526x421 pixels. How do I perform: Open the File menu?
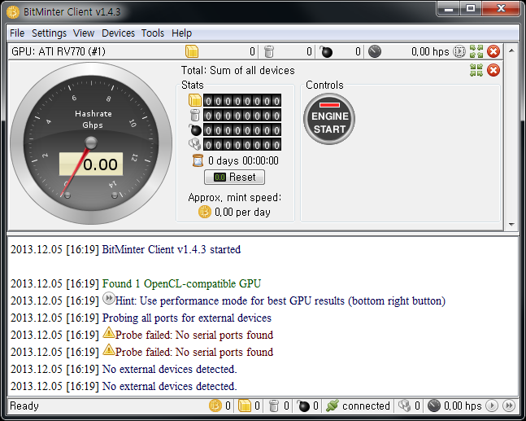(17, 33)
